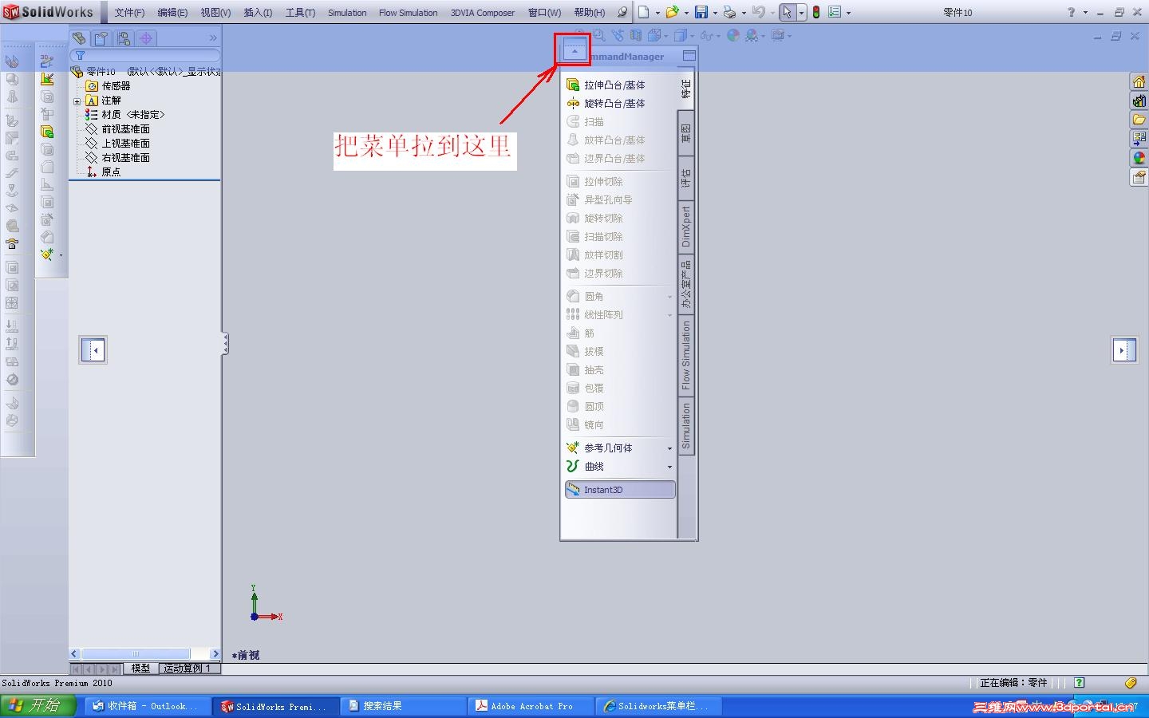Click the Open folder icon in top toolbar
This screenshot has height=718, width=1149.
672,12
